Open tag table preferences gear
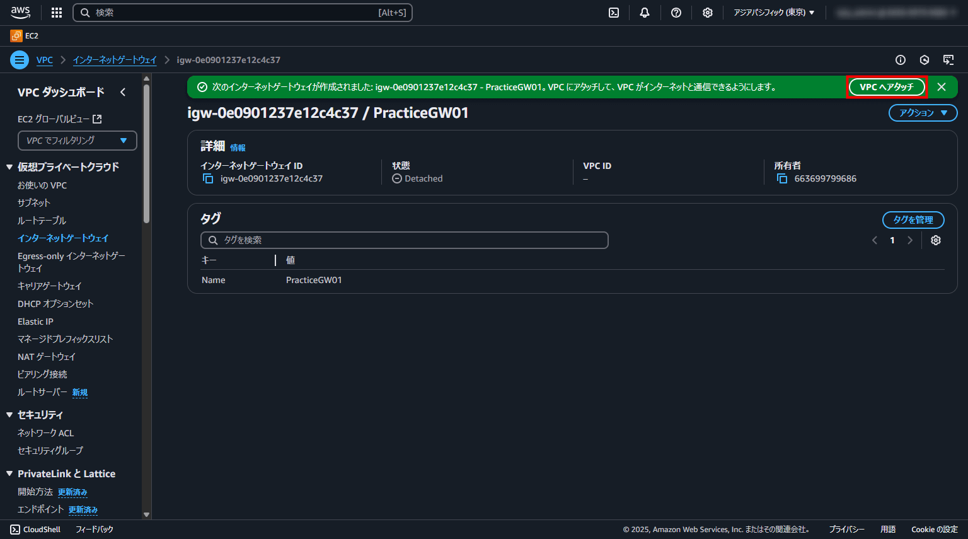968x539 pixels. tap(936, 240)
